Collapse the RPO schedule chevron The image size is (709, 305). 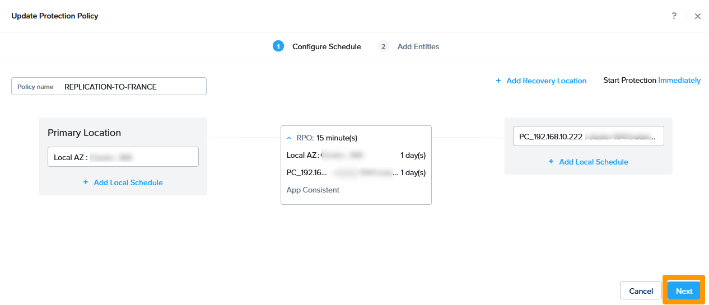click(289, 138)
